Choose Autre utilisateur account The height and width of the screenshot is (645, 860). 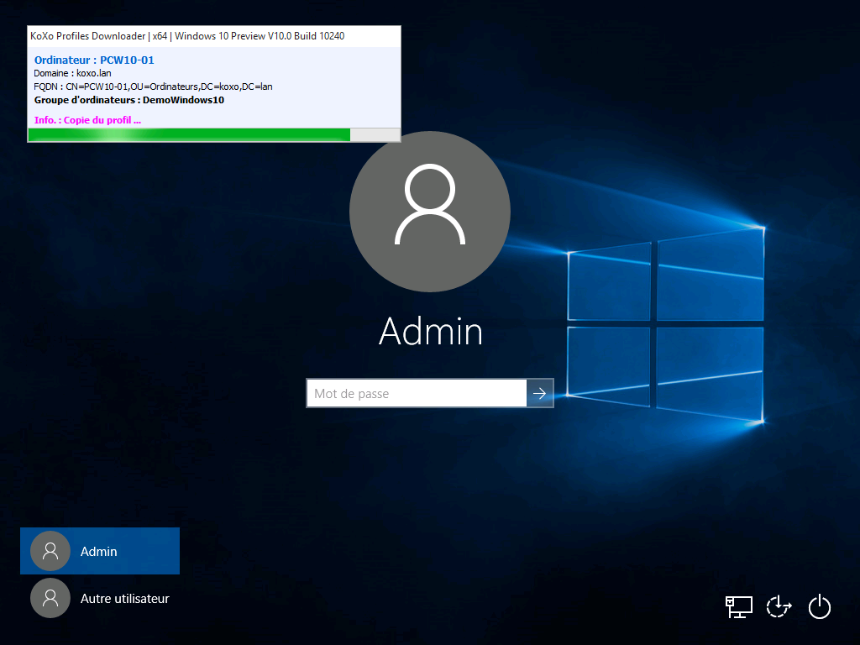100,598
